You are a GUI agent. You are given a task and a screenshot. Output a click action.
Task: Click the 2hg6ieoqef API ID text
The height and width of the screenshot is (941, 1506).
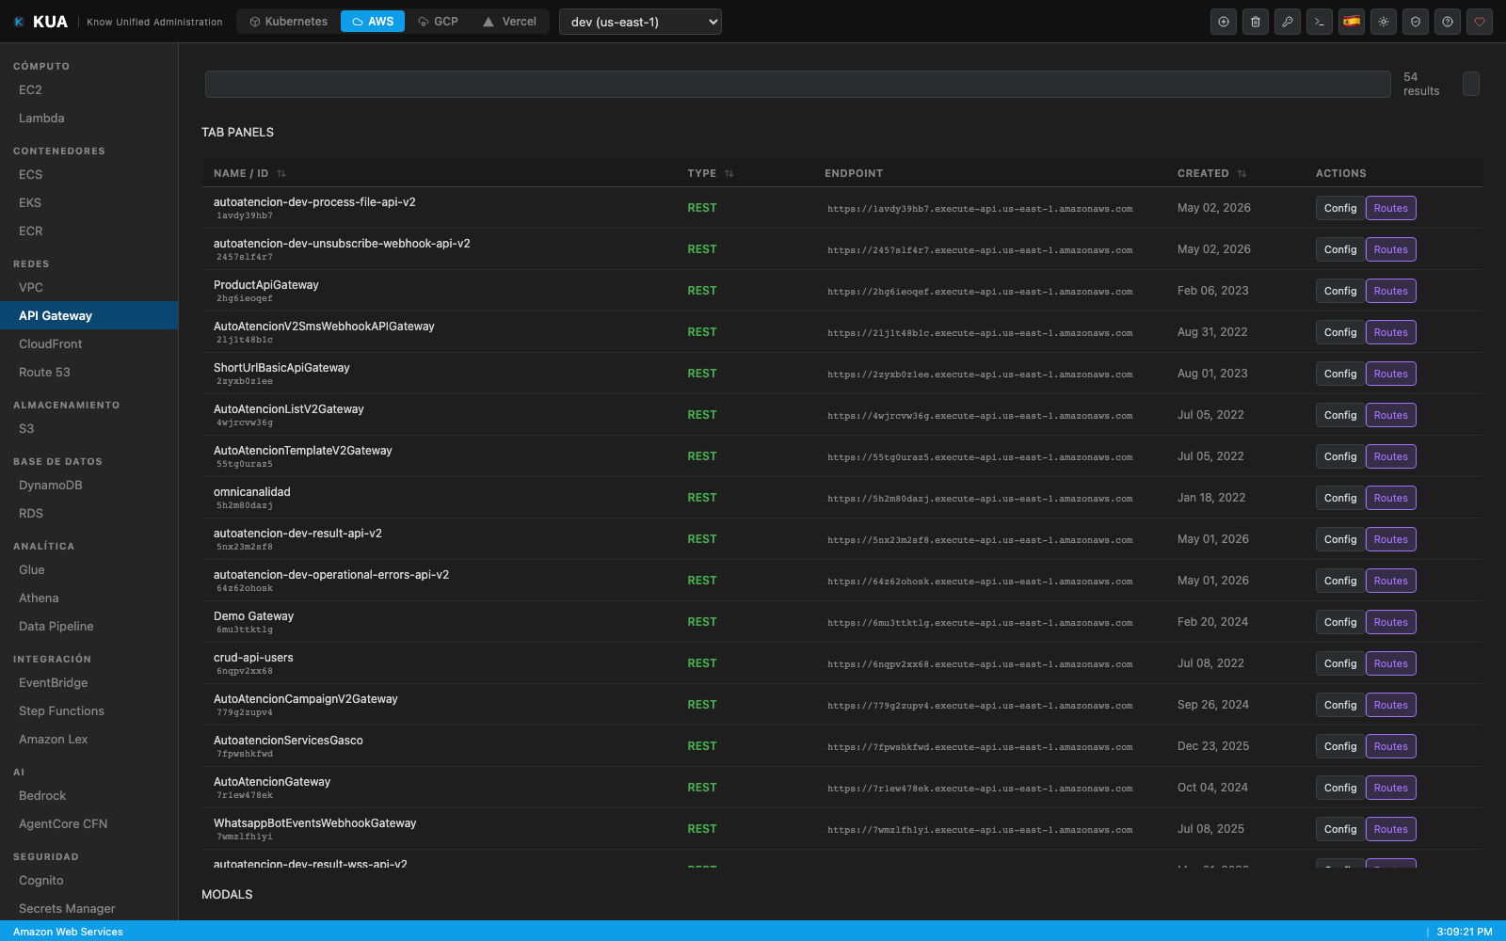click(245, 298)
